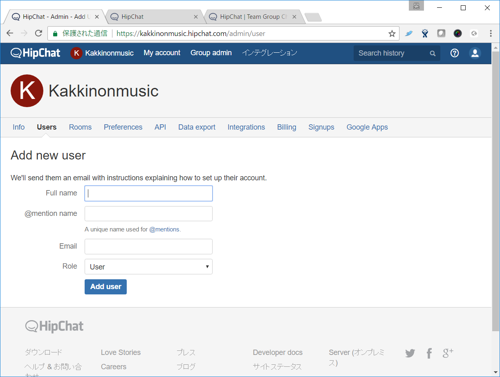Viewport: 500px width, 377px height.
Task: Open a new browser tab
Action: click(313, 17)
